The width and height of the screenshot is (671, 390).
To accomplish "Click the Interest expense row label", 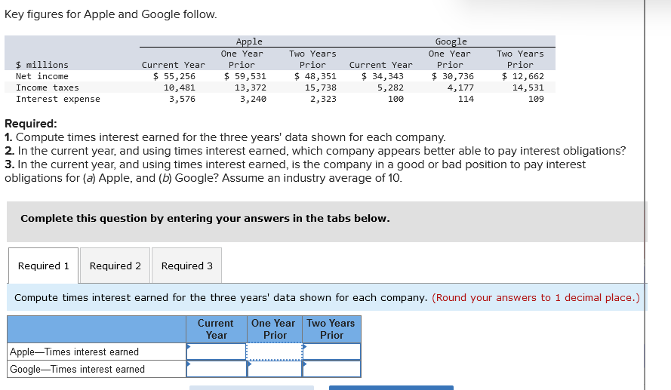I will coord(58,99).
